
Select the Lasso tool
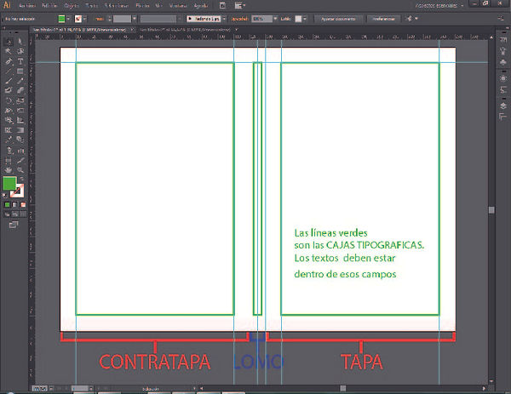(x=20, y=51)
